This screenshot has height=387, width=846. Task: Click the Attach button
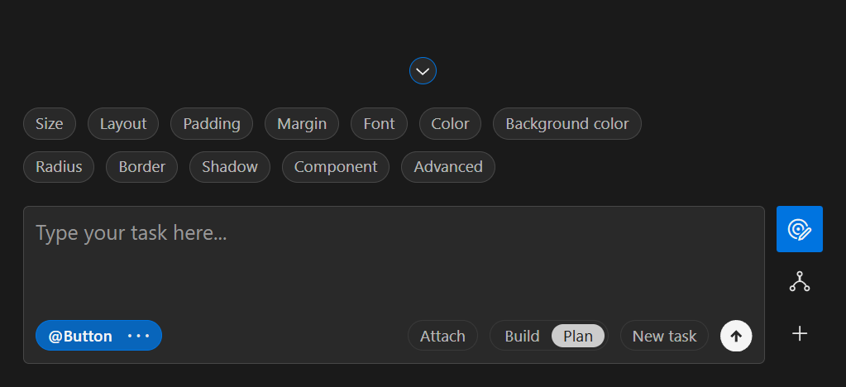(x=442, y=336)
